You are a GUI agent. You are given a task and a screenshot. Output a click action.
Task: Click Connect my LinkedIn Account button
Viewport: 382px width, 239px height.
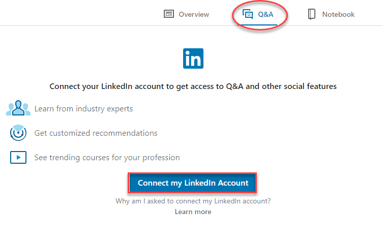(x=192, y=183)
